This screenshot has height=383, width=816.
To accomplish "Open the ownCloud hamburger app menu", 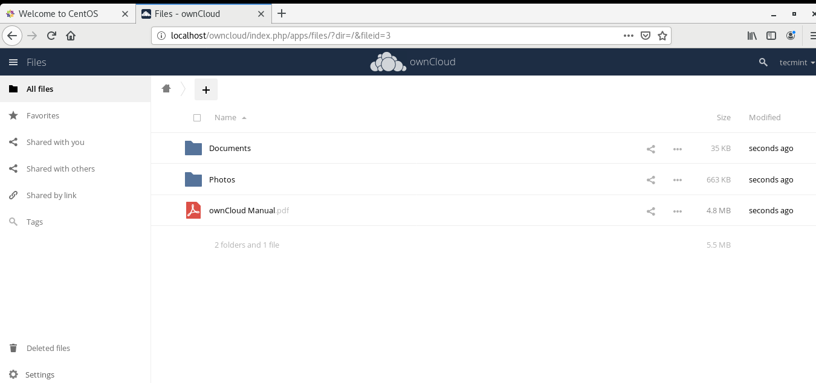I will pyautogui.click(x=13, y=62).
